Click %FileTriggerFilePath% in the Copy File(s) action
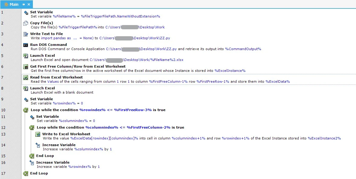356x179 pixels. click(x=78, y=27)
